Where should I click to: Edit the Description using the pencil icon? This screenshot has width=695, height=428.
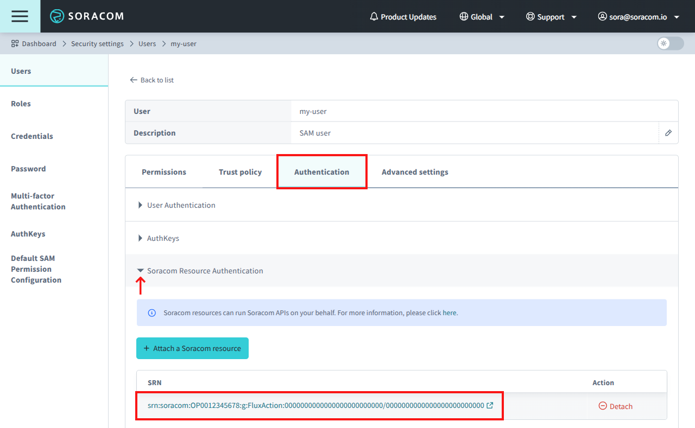[668, 132]
